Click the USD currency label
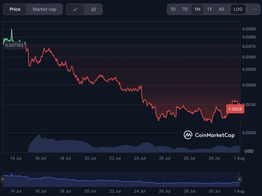 [249, 151]
